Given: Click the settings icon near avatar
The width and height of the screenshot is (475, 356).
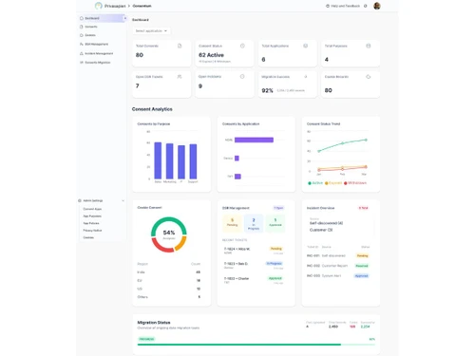Looking at the screenshot, I should pyautogui.click(x=366, y=6).
